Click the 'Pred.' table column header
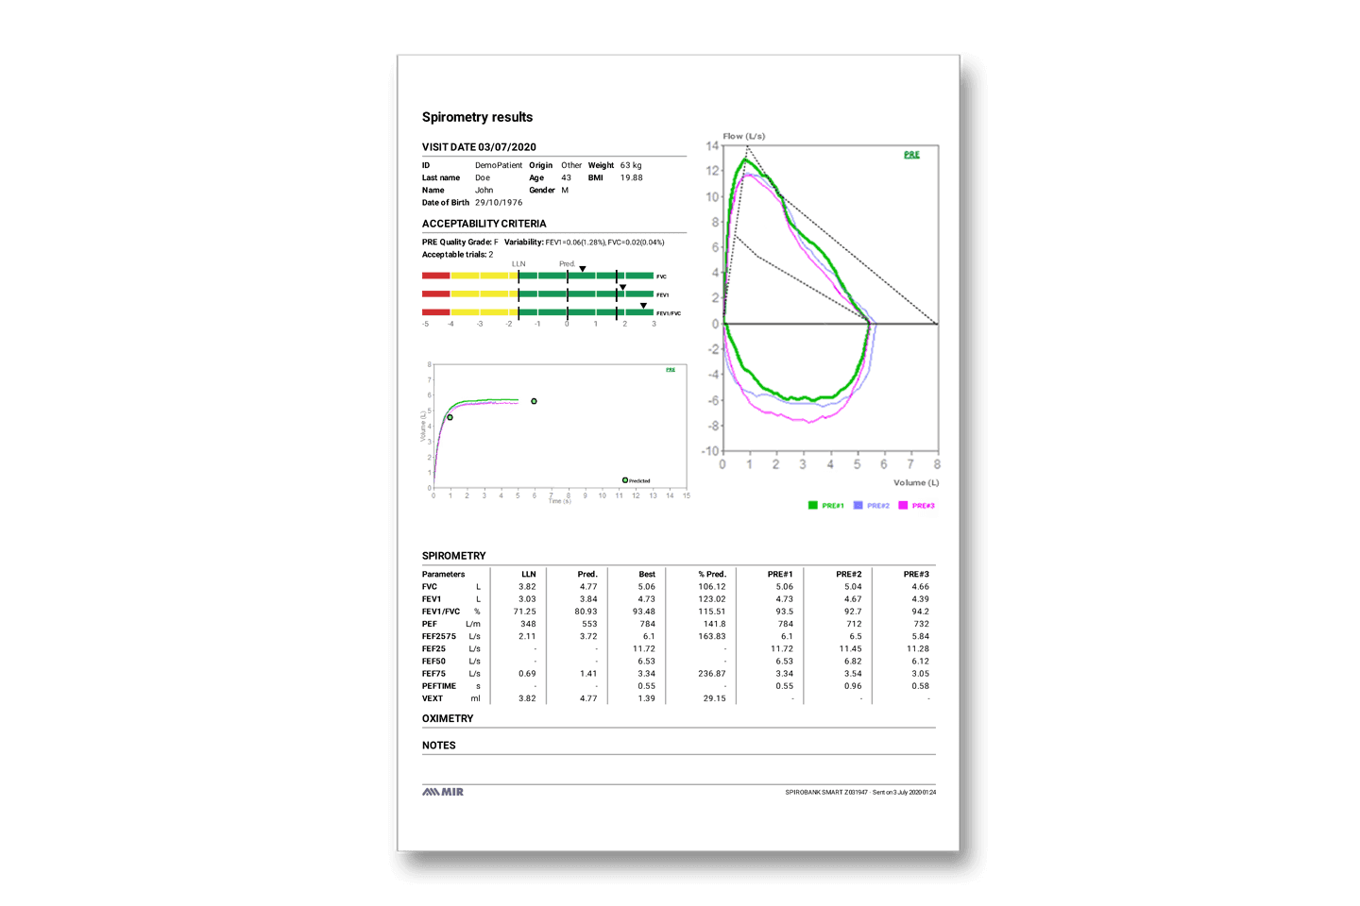 coord(587,574)
